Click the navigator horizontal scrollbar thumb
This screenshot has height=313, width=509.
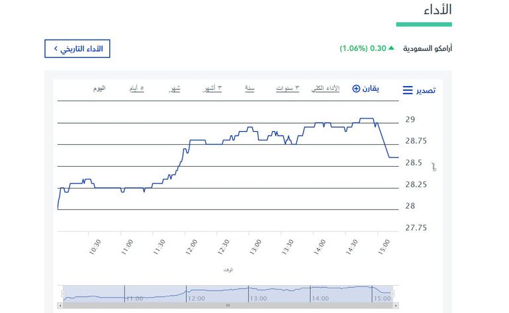[228, 306]
